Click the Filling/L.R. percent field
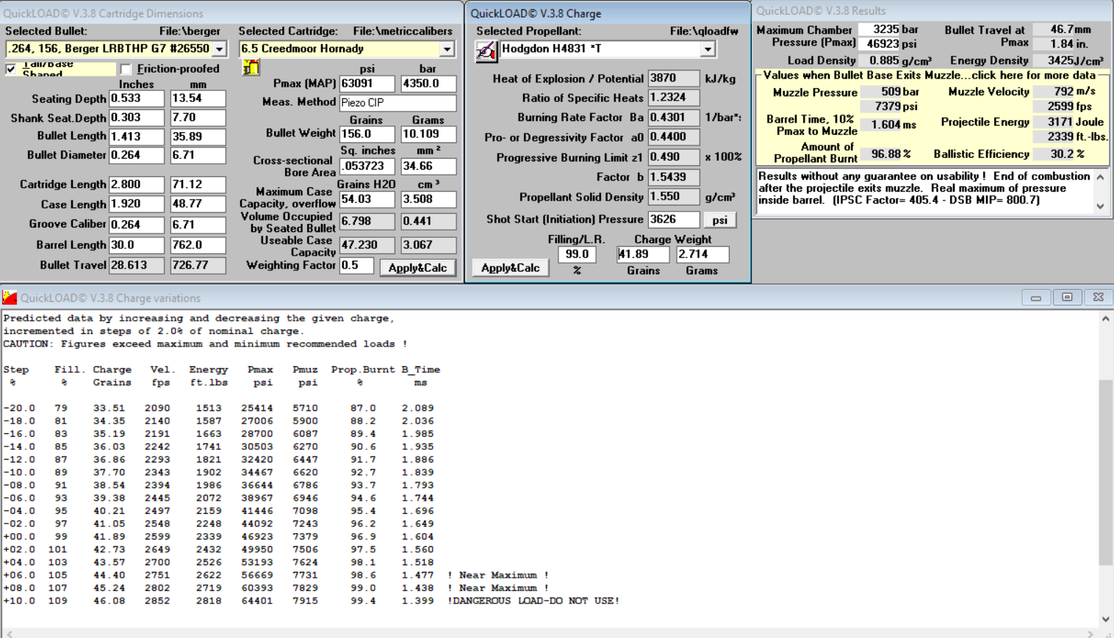Viewport: 1114px width, 638px height. [577, 254]
